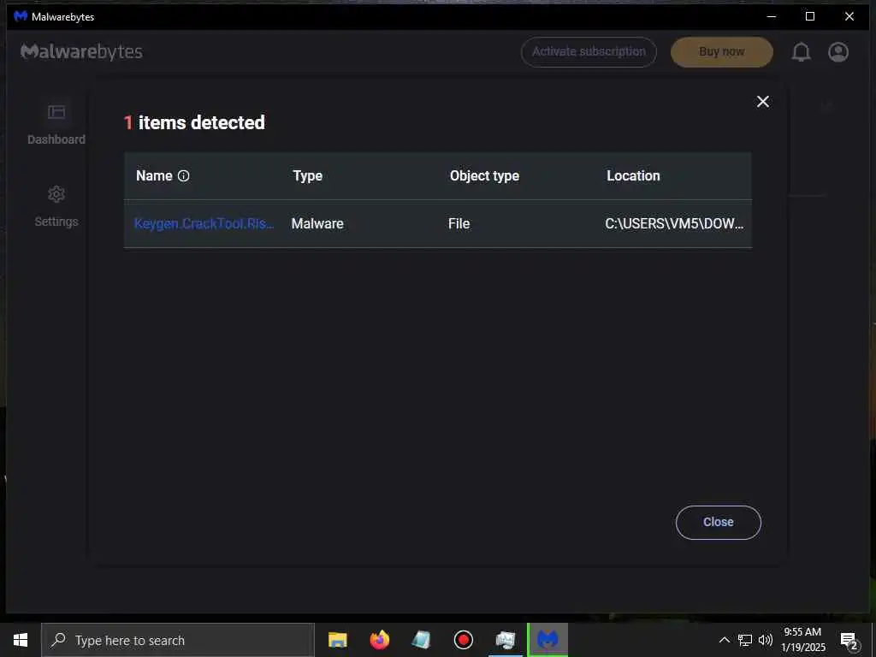Screen dimensions: 876x657
Task: Open the notifications bell icon
Action: (801, 52)
